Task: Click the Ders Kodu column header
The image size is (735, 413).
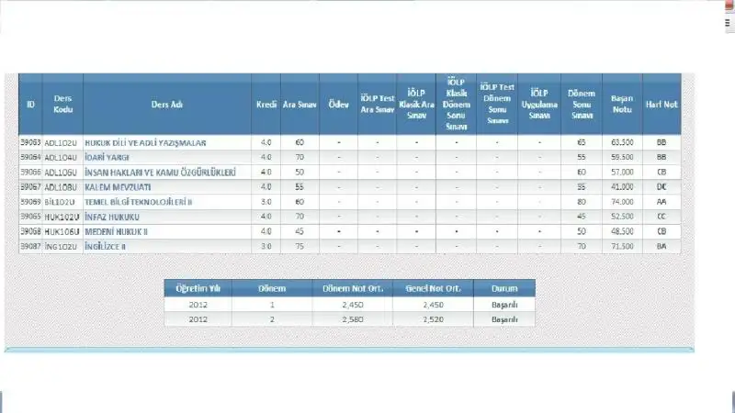Action: click(62, 105)
